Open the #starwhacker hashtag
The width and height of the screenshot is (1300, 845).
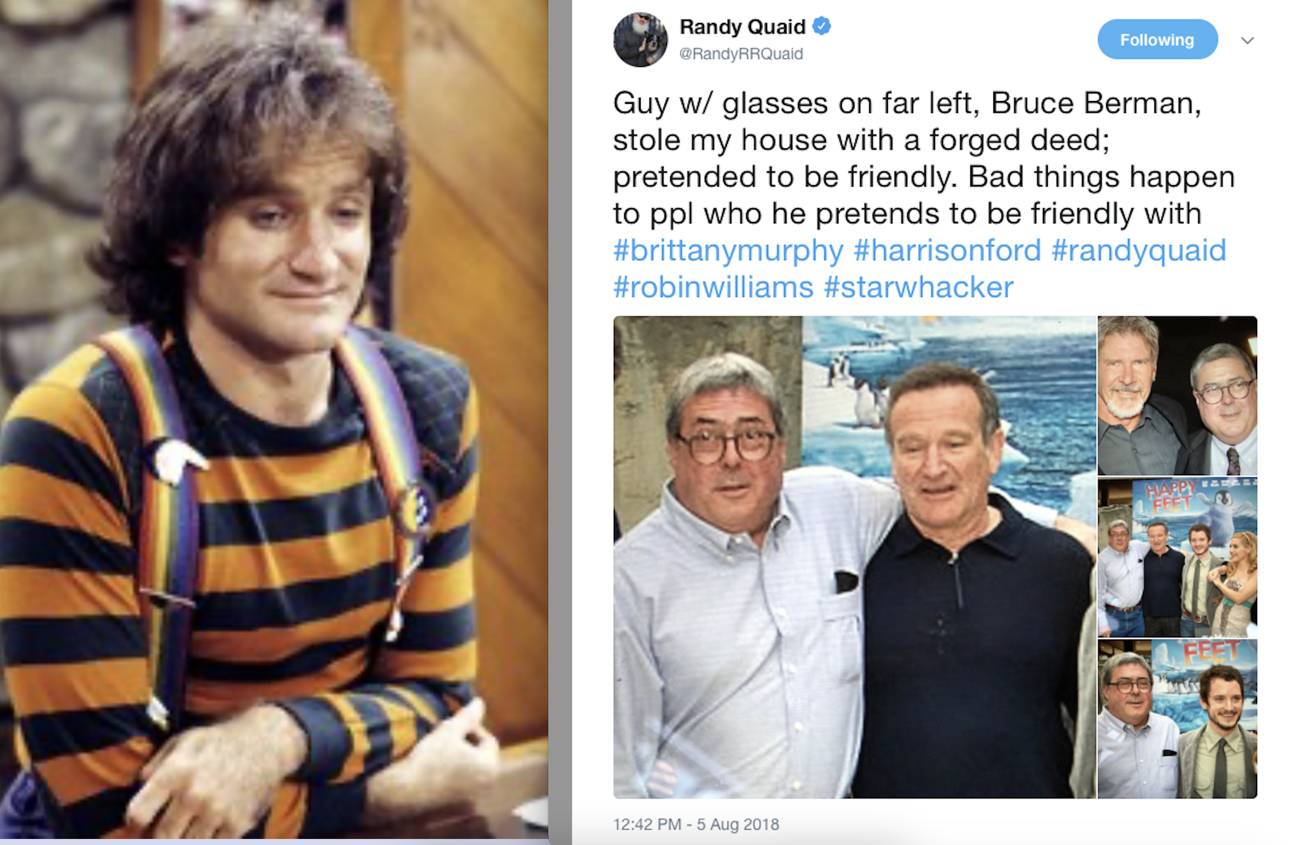(918, 287)
